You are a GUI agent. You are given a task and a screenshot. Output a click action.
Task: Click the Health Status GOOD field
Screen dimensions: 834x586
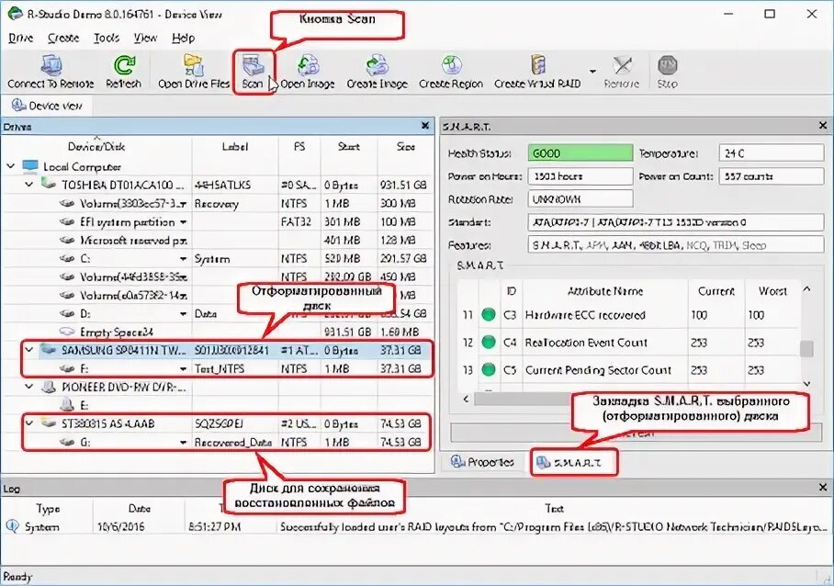coord(580,153)
